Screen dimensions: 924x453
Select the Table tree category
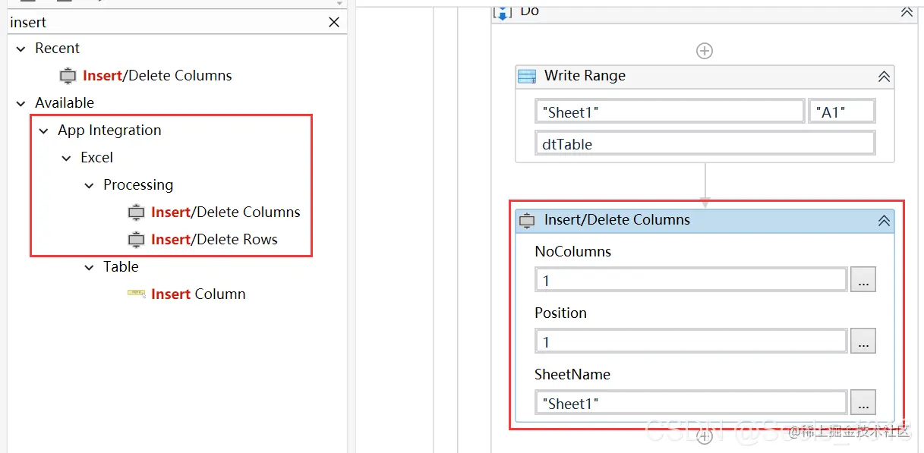tap(121, 267)
